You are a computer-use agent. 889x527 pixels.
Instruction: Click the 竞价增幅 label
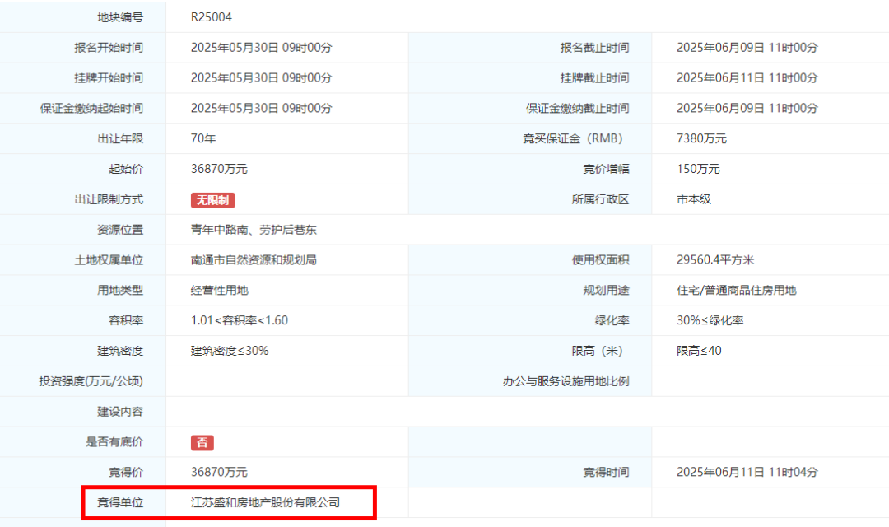tap(606, 169)
